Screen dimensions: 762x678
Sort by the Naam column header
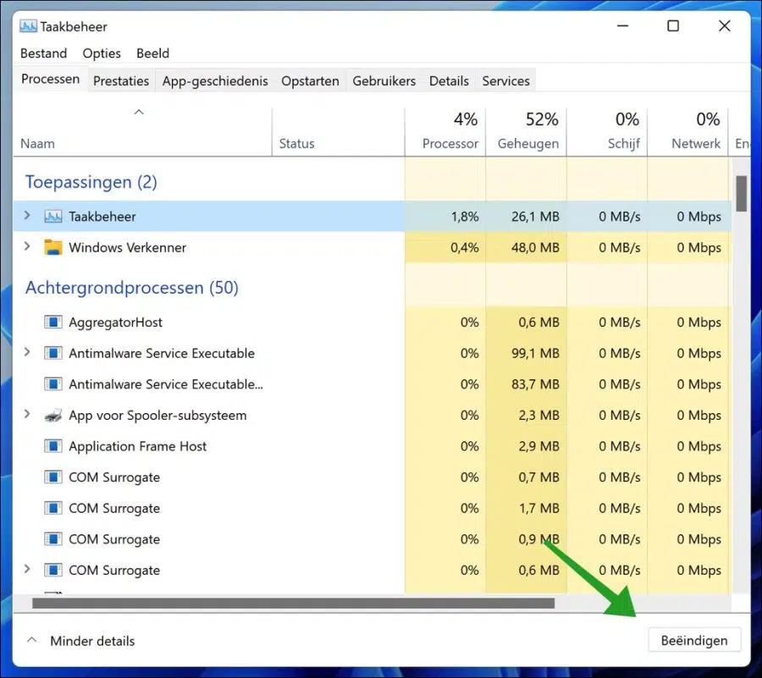pos(142,132)
